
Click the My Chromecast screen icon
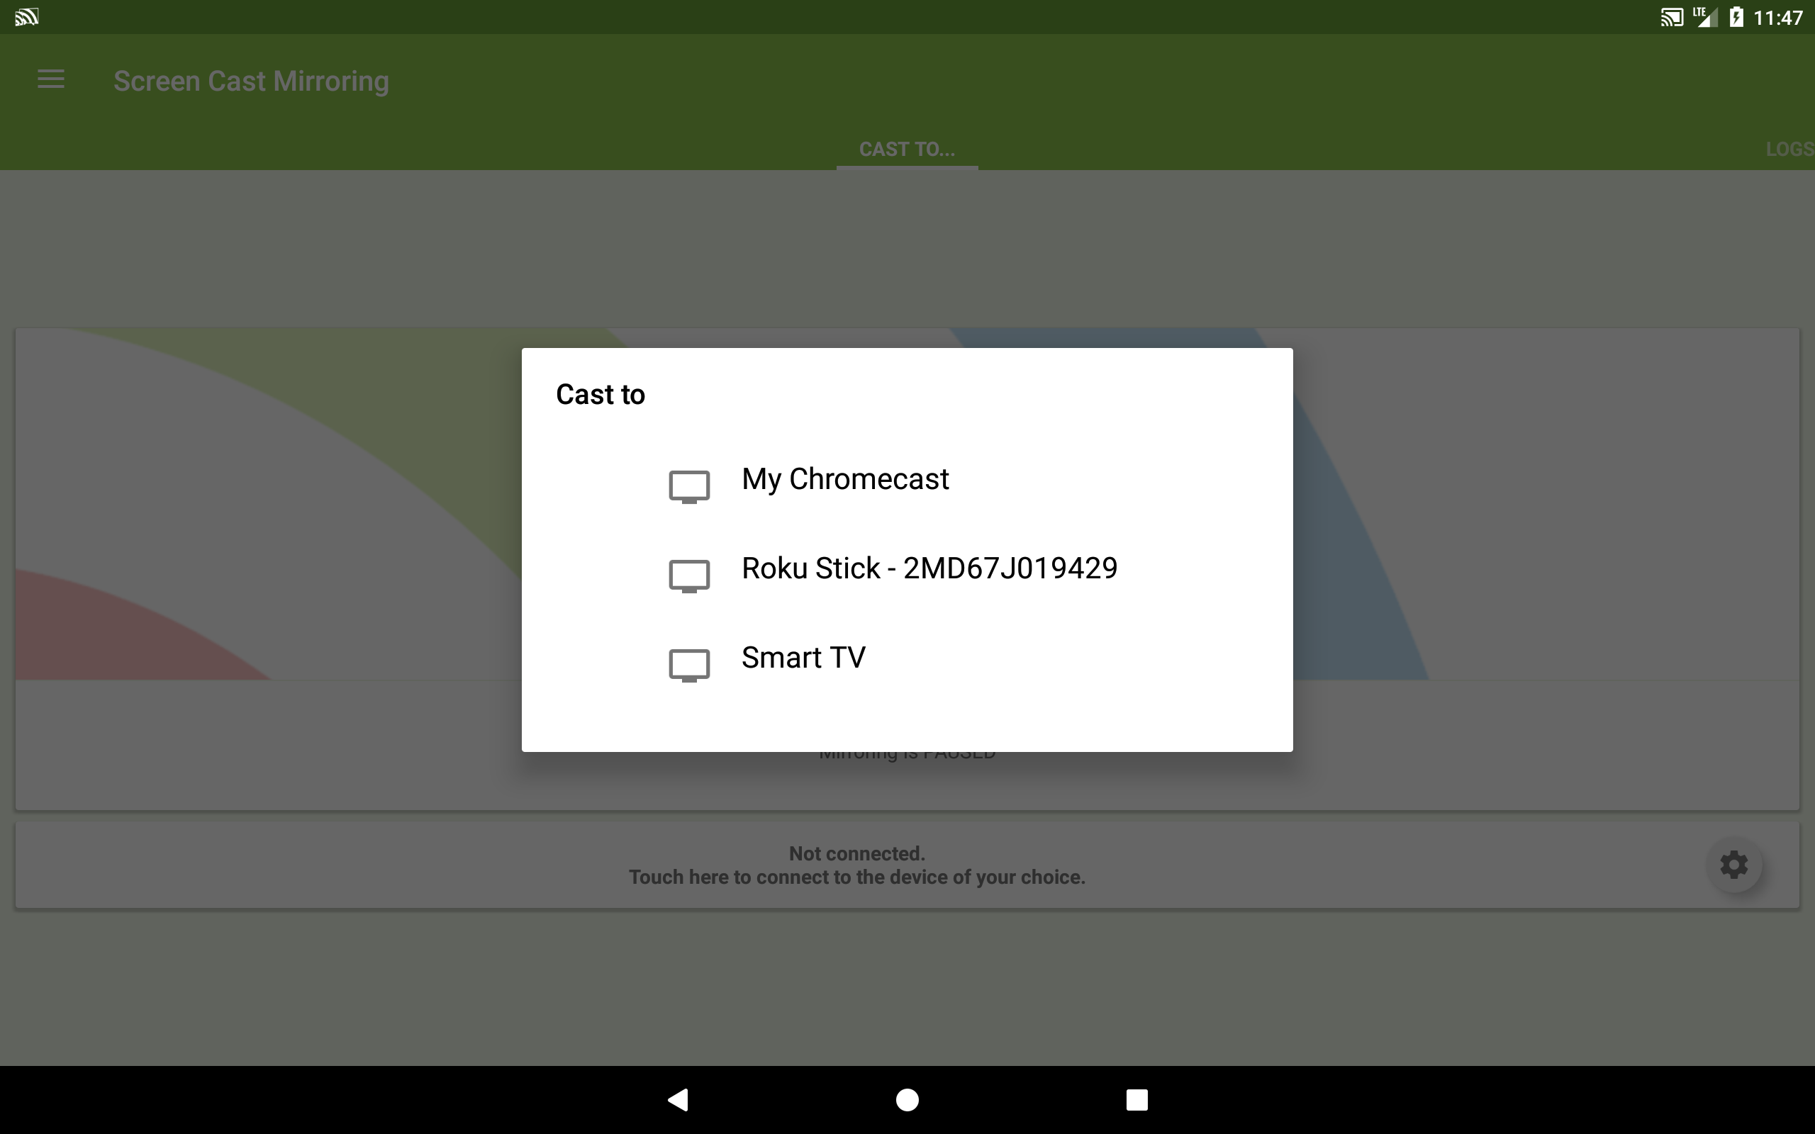pyautogui.click(x=688, y=487)
